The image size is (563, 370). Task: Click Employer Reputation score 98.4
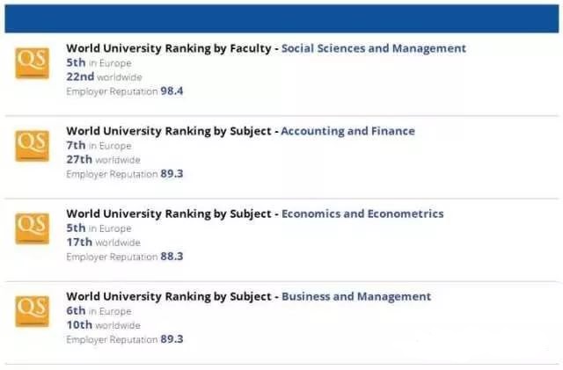click(172, 91)
